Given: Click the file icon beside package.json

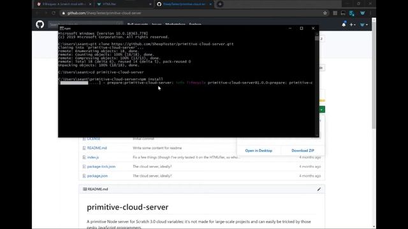Looking at the screenshot, I should tap(84, 176).
